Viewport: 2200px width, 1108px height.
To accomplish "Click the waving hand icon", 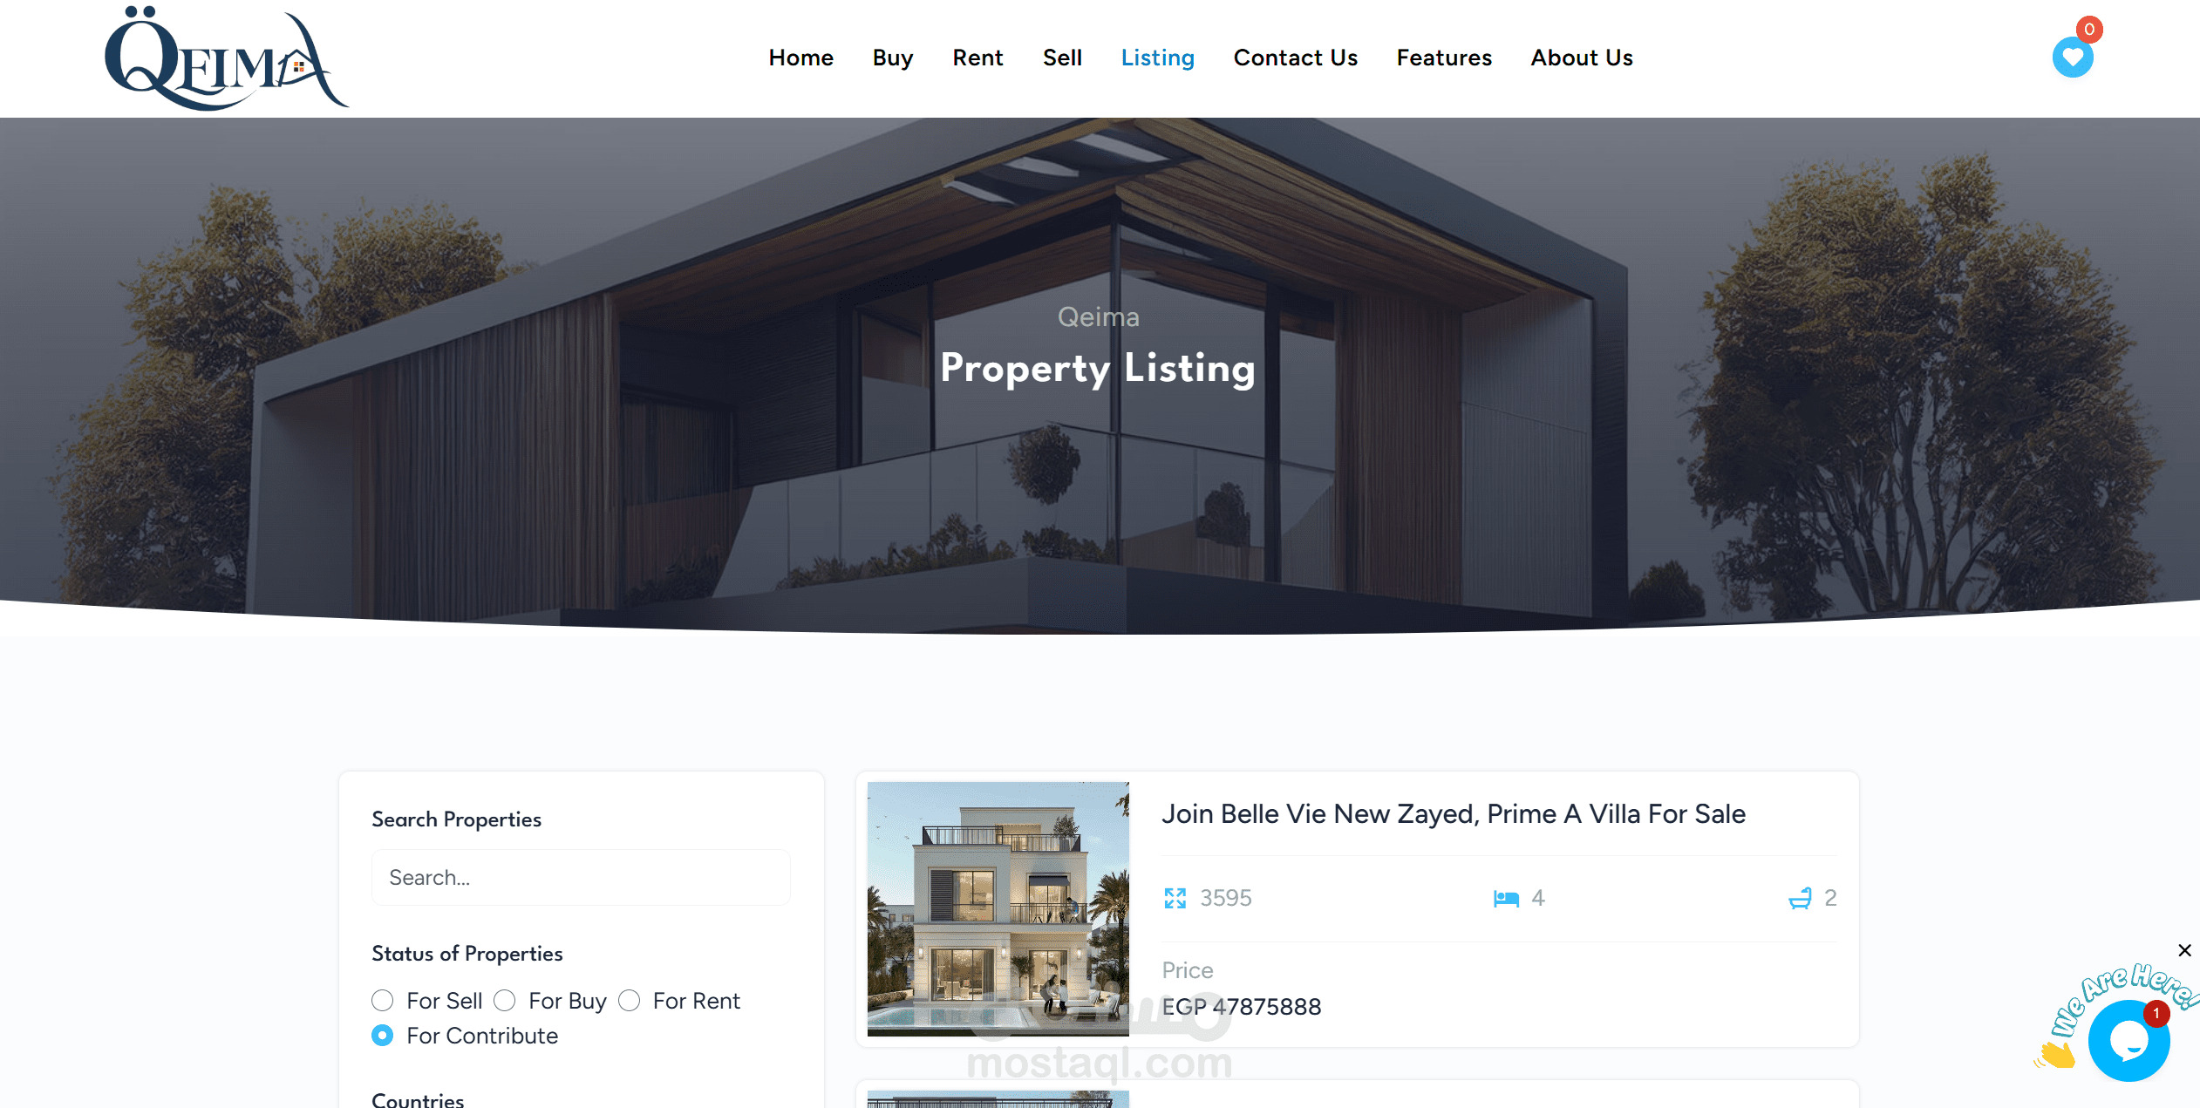I will pos(2054,1053).
